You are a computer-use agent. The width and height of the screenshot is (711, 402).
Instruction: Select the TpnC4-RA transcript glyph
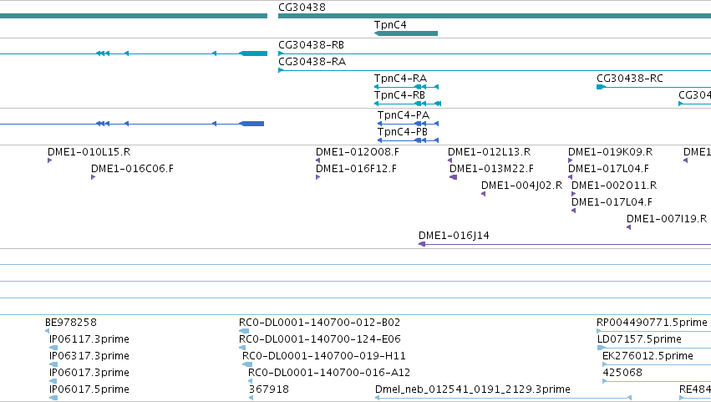[x=406, y=87]
